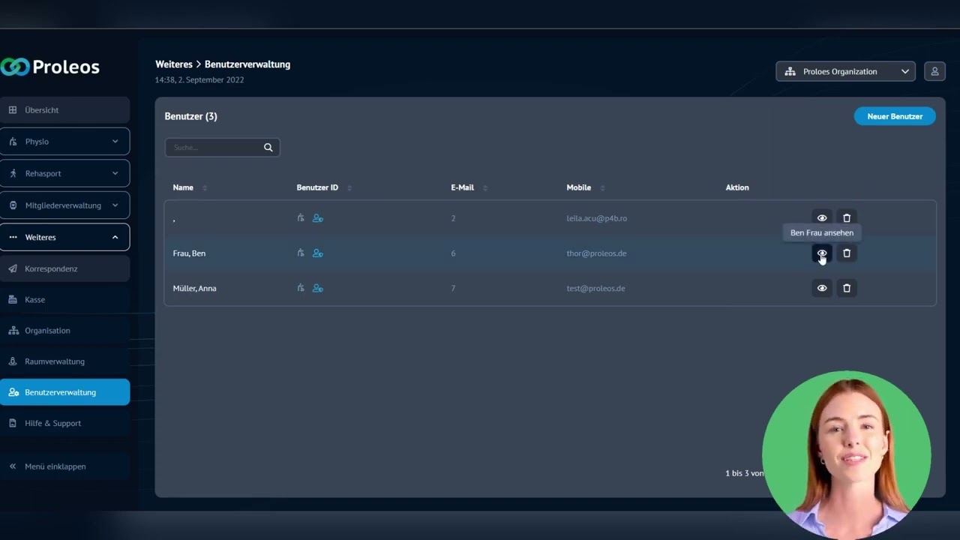The width and height of the screenshot is (960, 540).
Task: Open the Kasse menu item
Action: (x=64, y=299)
